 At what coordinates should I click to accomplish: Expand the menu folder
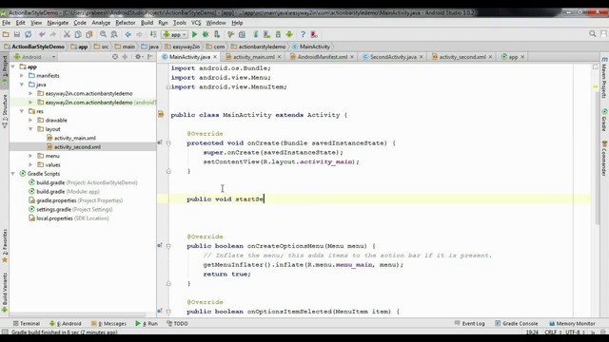tap(30, 156)
